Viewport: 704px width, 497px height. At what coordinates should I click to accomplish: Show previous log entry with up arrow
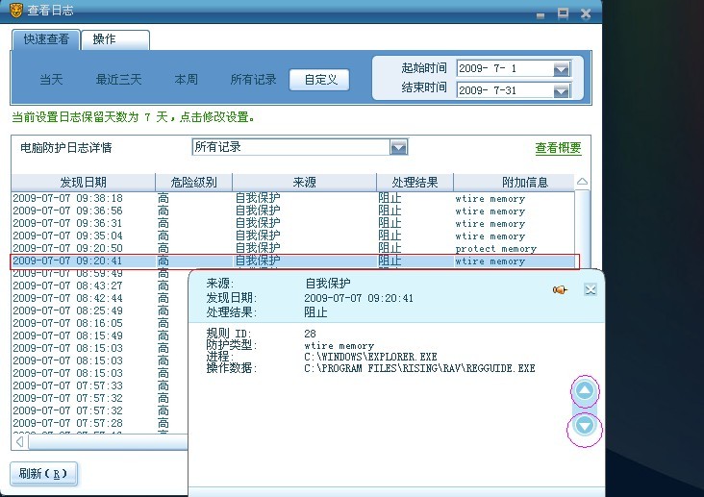click(x=585, y=391)
